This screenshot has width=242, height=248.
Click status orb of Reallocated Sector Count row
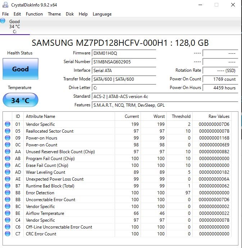pos(8,131)
